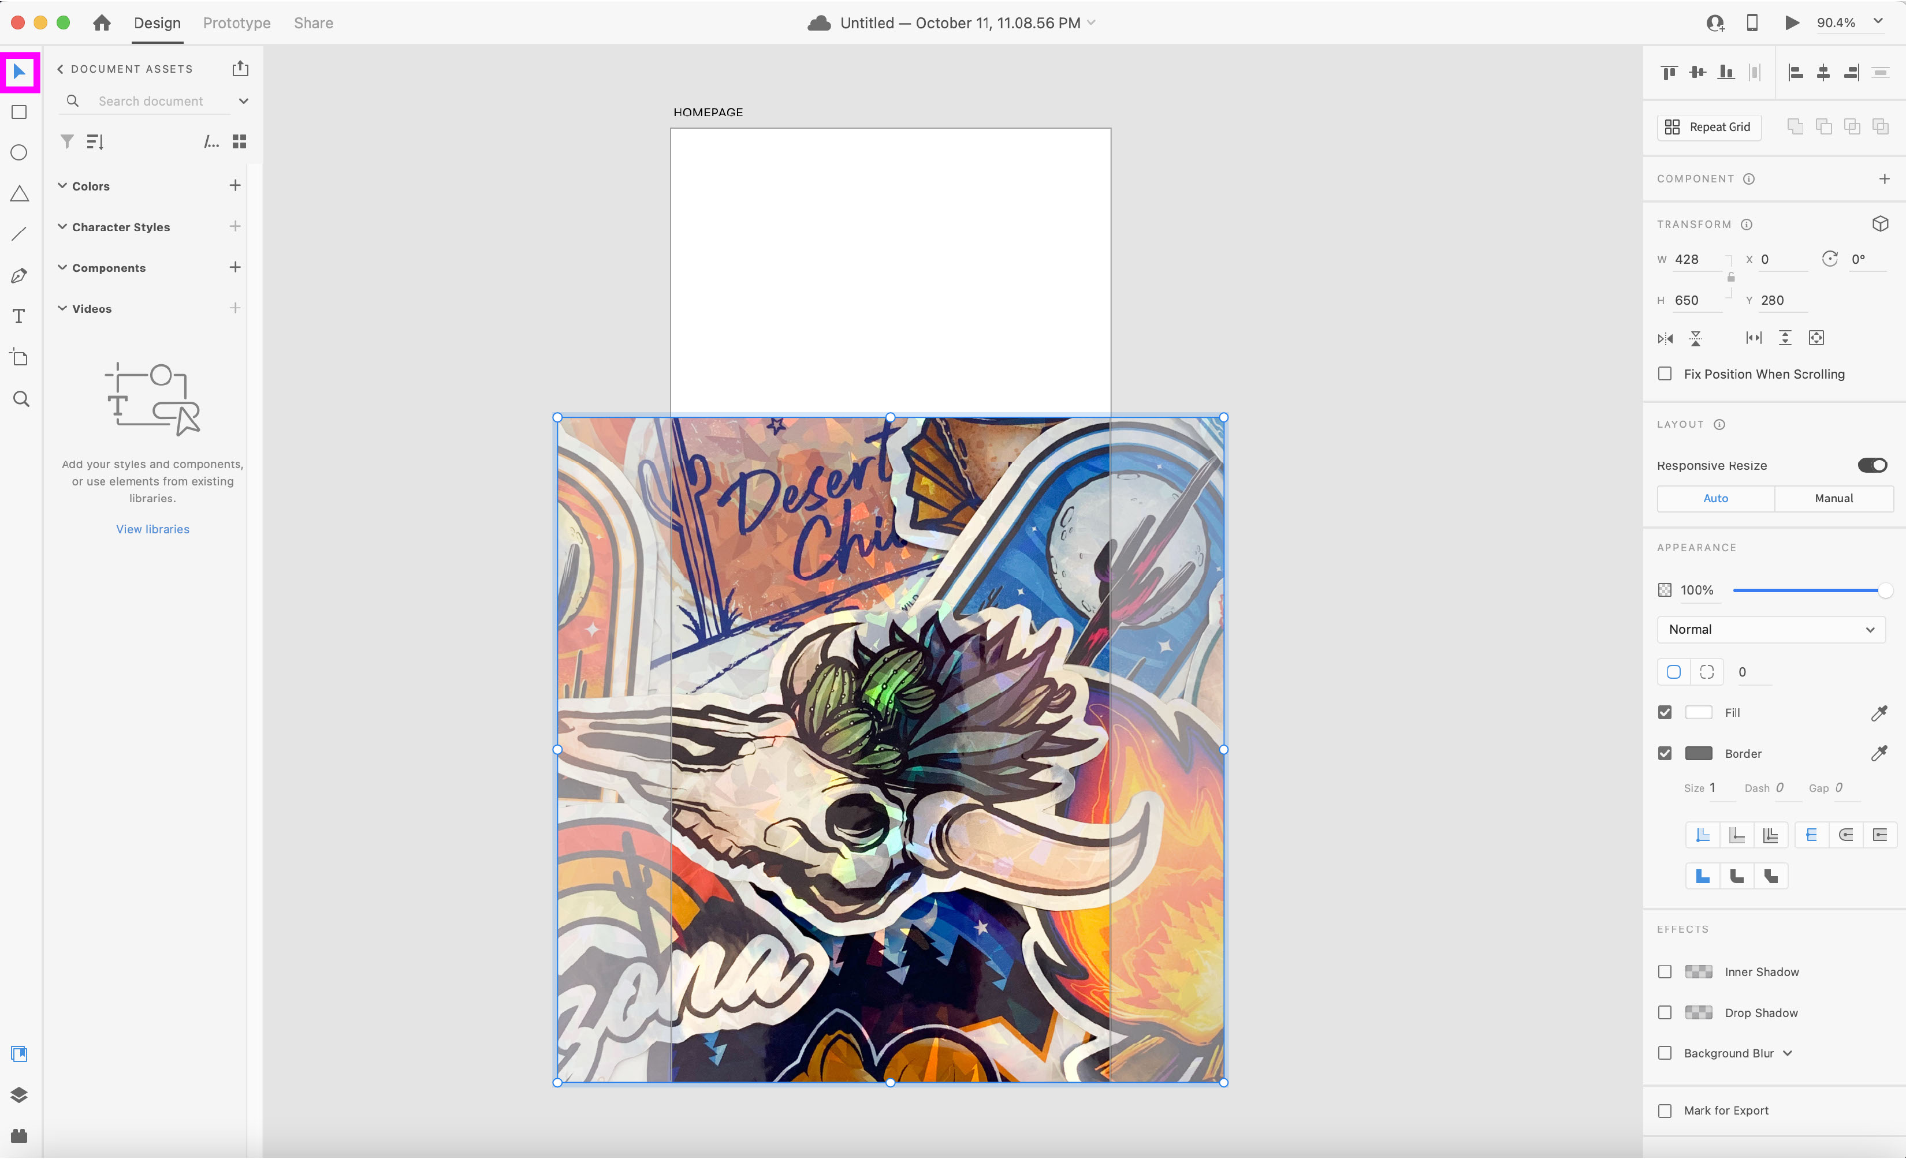Viewport: 1906px width, 1159px height.
Task: Switch to the Share tab
Action: pos(313,23)
